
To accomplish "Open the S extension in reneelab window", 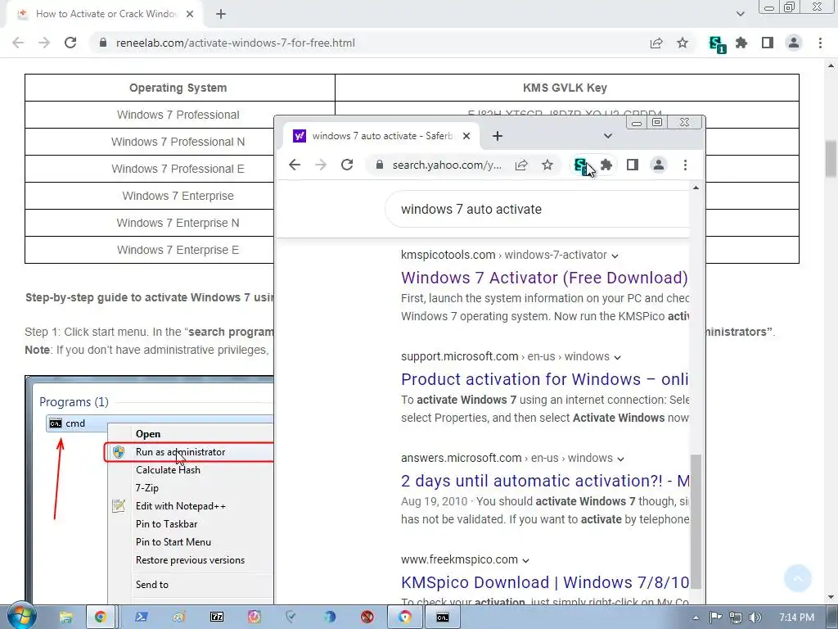I will tap(716, 44).
